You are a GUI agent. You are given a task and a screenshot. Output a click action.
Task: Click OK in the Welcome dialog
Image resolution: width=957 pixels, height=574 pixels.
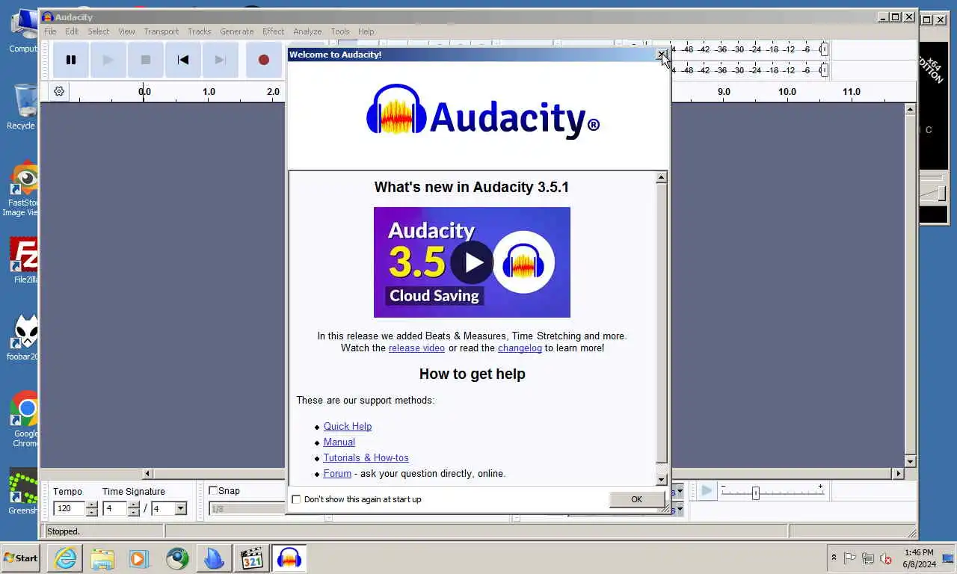(636, 499)
